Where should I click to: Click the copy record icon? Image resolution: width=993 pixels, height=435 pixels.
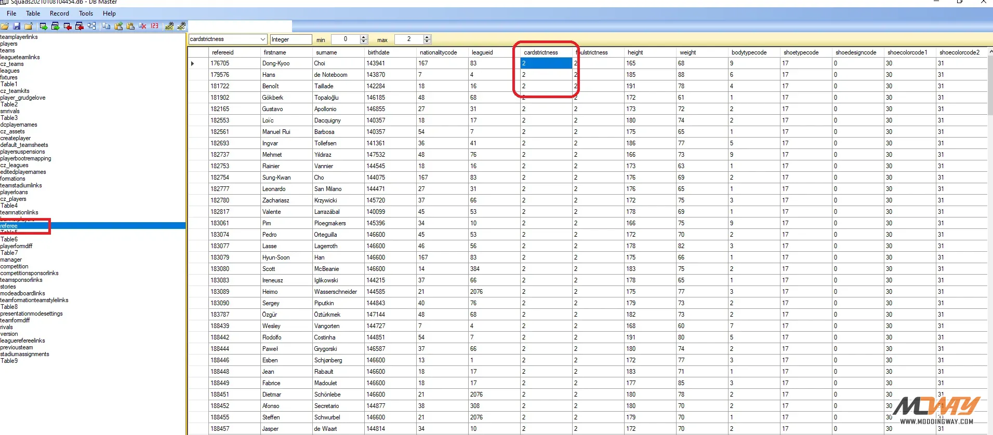click(x=106, y=26)
